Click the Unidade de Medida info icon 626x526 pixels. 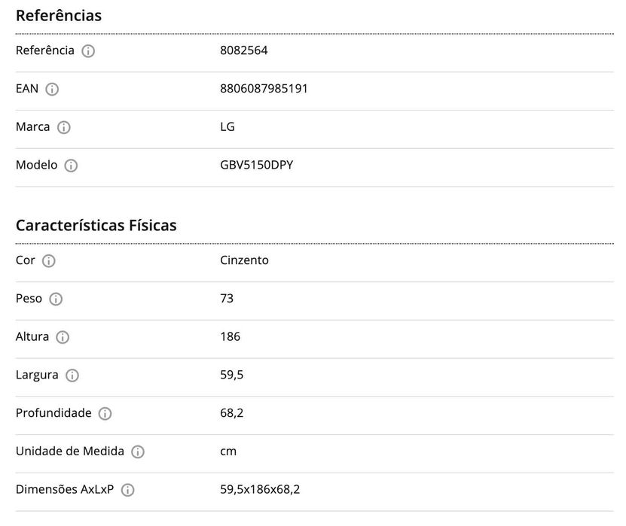pos(138,452)
